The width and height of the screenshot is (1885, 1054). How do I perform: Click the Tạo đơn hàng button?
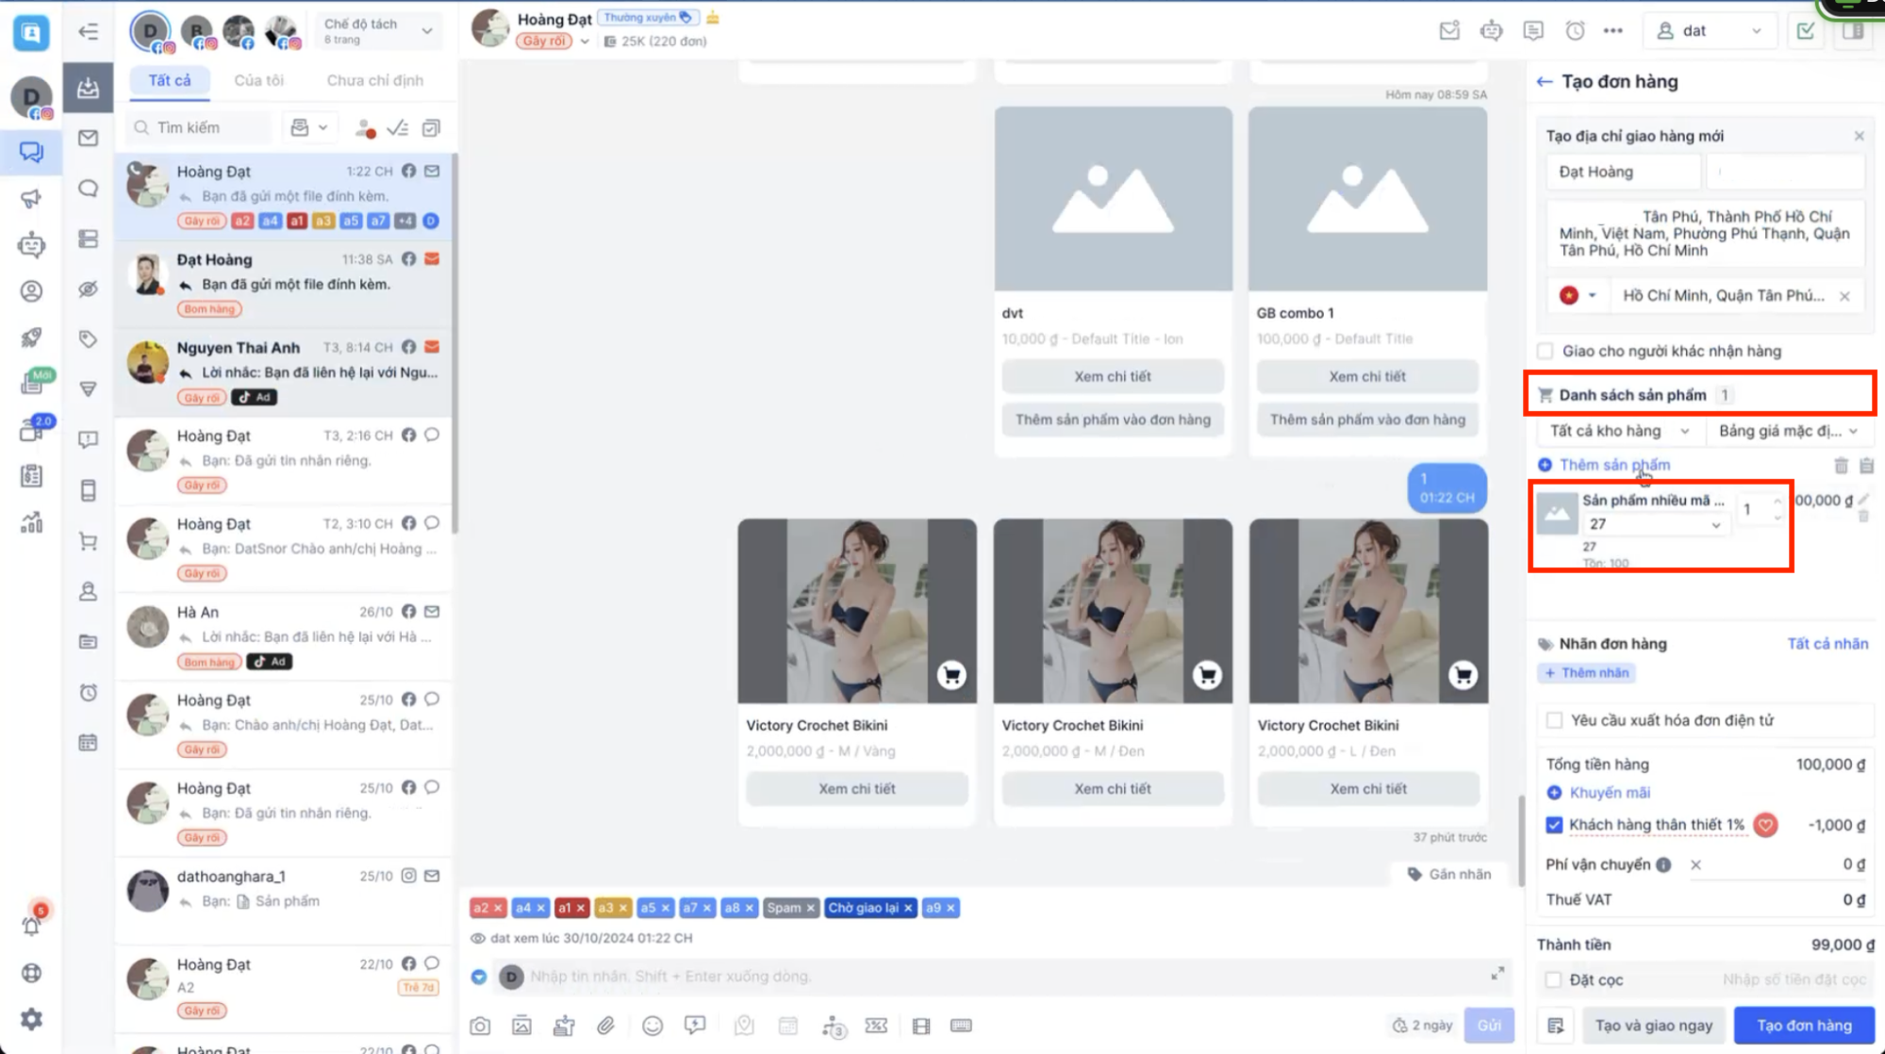[x=1803, y=1026]
